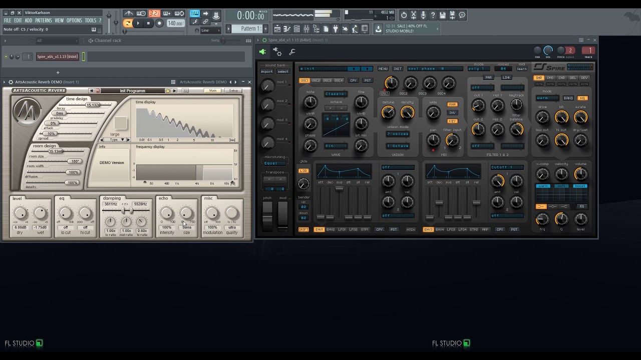Stop playback with the transport Stop button
This screenshot has width=641, height=360.
[x=148, y=23]
